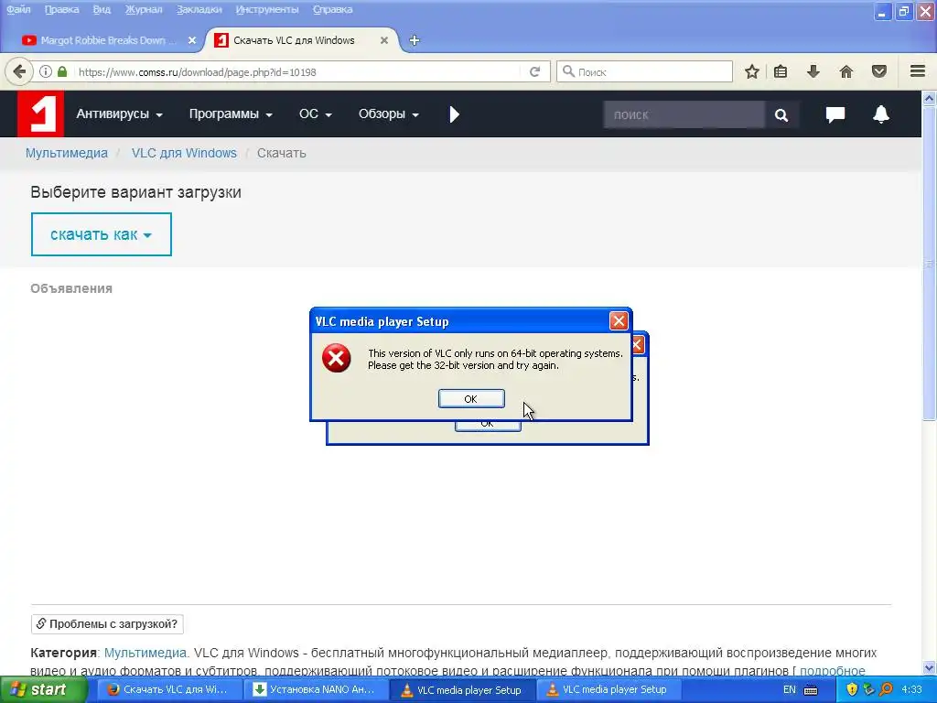This screenshot has width=937, height=703.
Task: Open the Файл menu
Action: [18, 9]
